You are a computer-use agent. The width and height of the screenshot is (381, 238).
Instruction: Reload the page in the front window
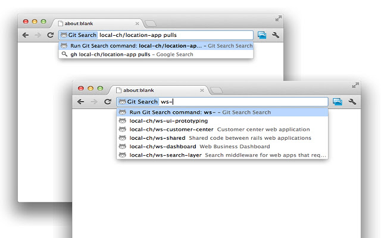coord(108,102)
